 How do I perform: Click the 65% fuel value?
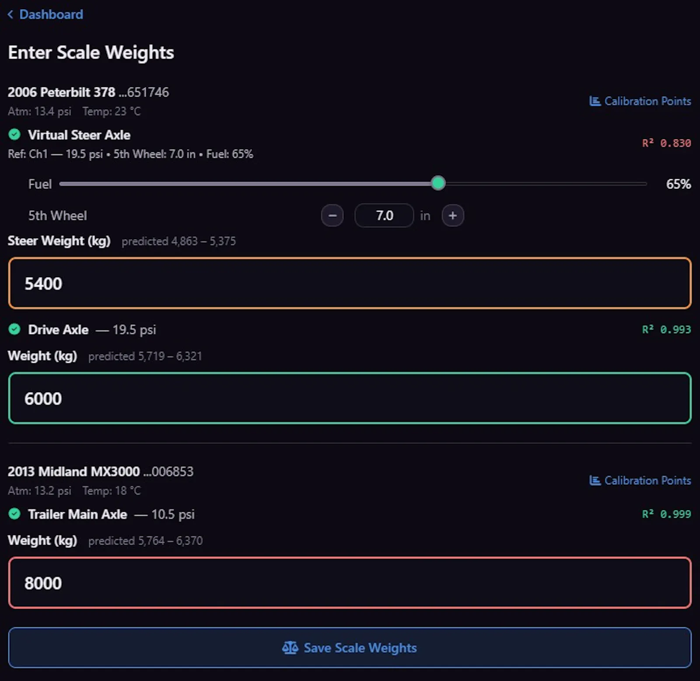(679, 184)
